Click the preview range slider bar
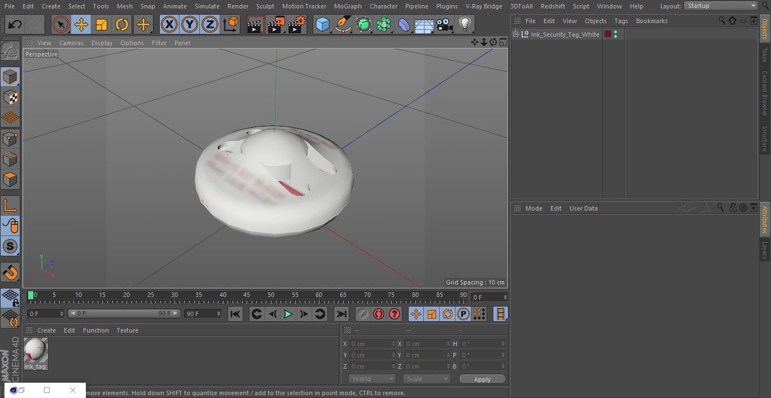771x398 pixels. 124,313
